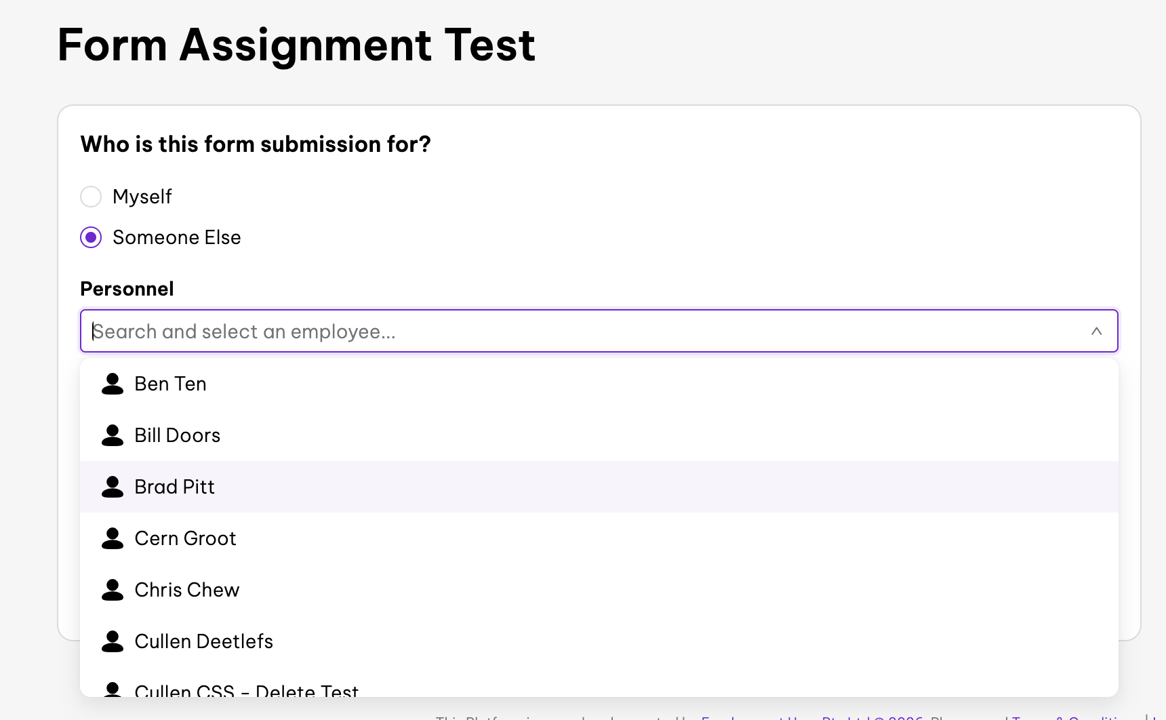Click the person icon beside Cullen Deetlefs
This screenshot has width=1166, height=720.
point(113,641)
